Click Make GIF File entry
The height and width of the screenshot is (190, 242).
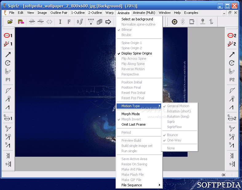131,180
